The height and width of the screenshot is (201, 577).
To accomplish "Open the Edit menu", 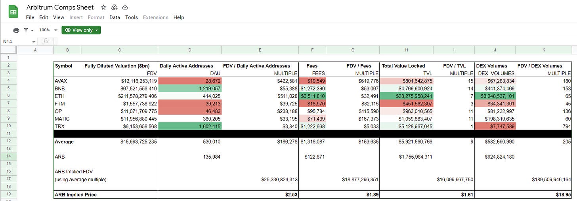I will 44,17.
